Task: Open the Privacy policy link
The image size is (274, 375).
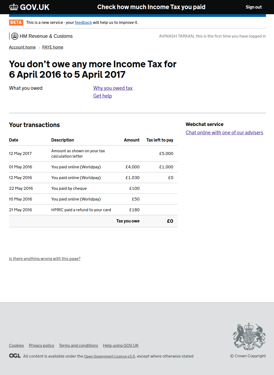Action: click(x=41, y=346)
